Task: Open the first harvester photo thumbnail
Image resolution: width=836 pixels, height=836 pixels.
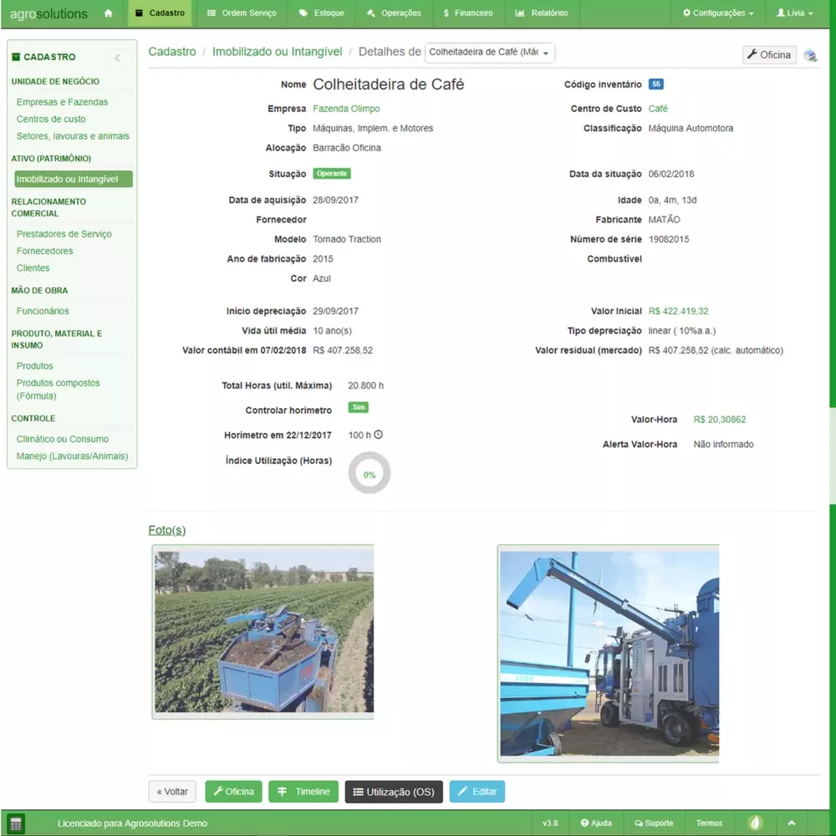Action: click(x=263, y=631)
